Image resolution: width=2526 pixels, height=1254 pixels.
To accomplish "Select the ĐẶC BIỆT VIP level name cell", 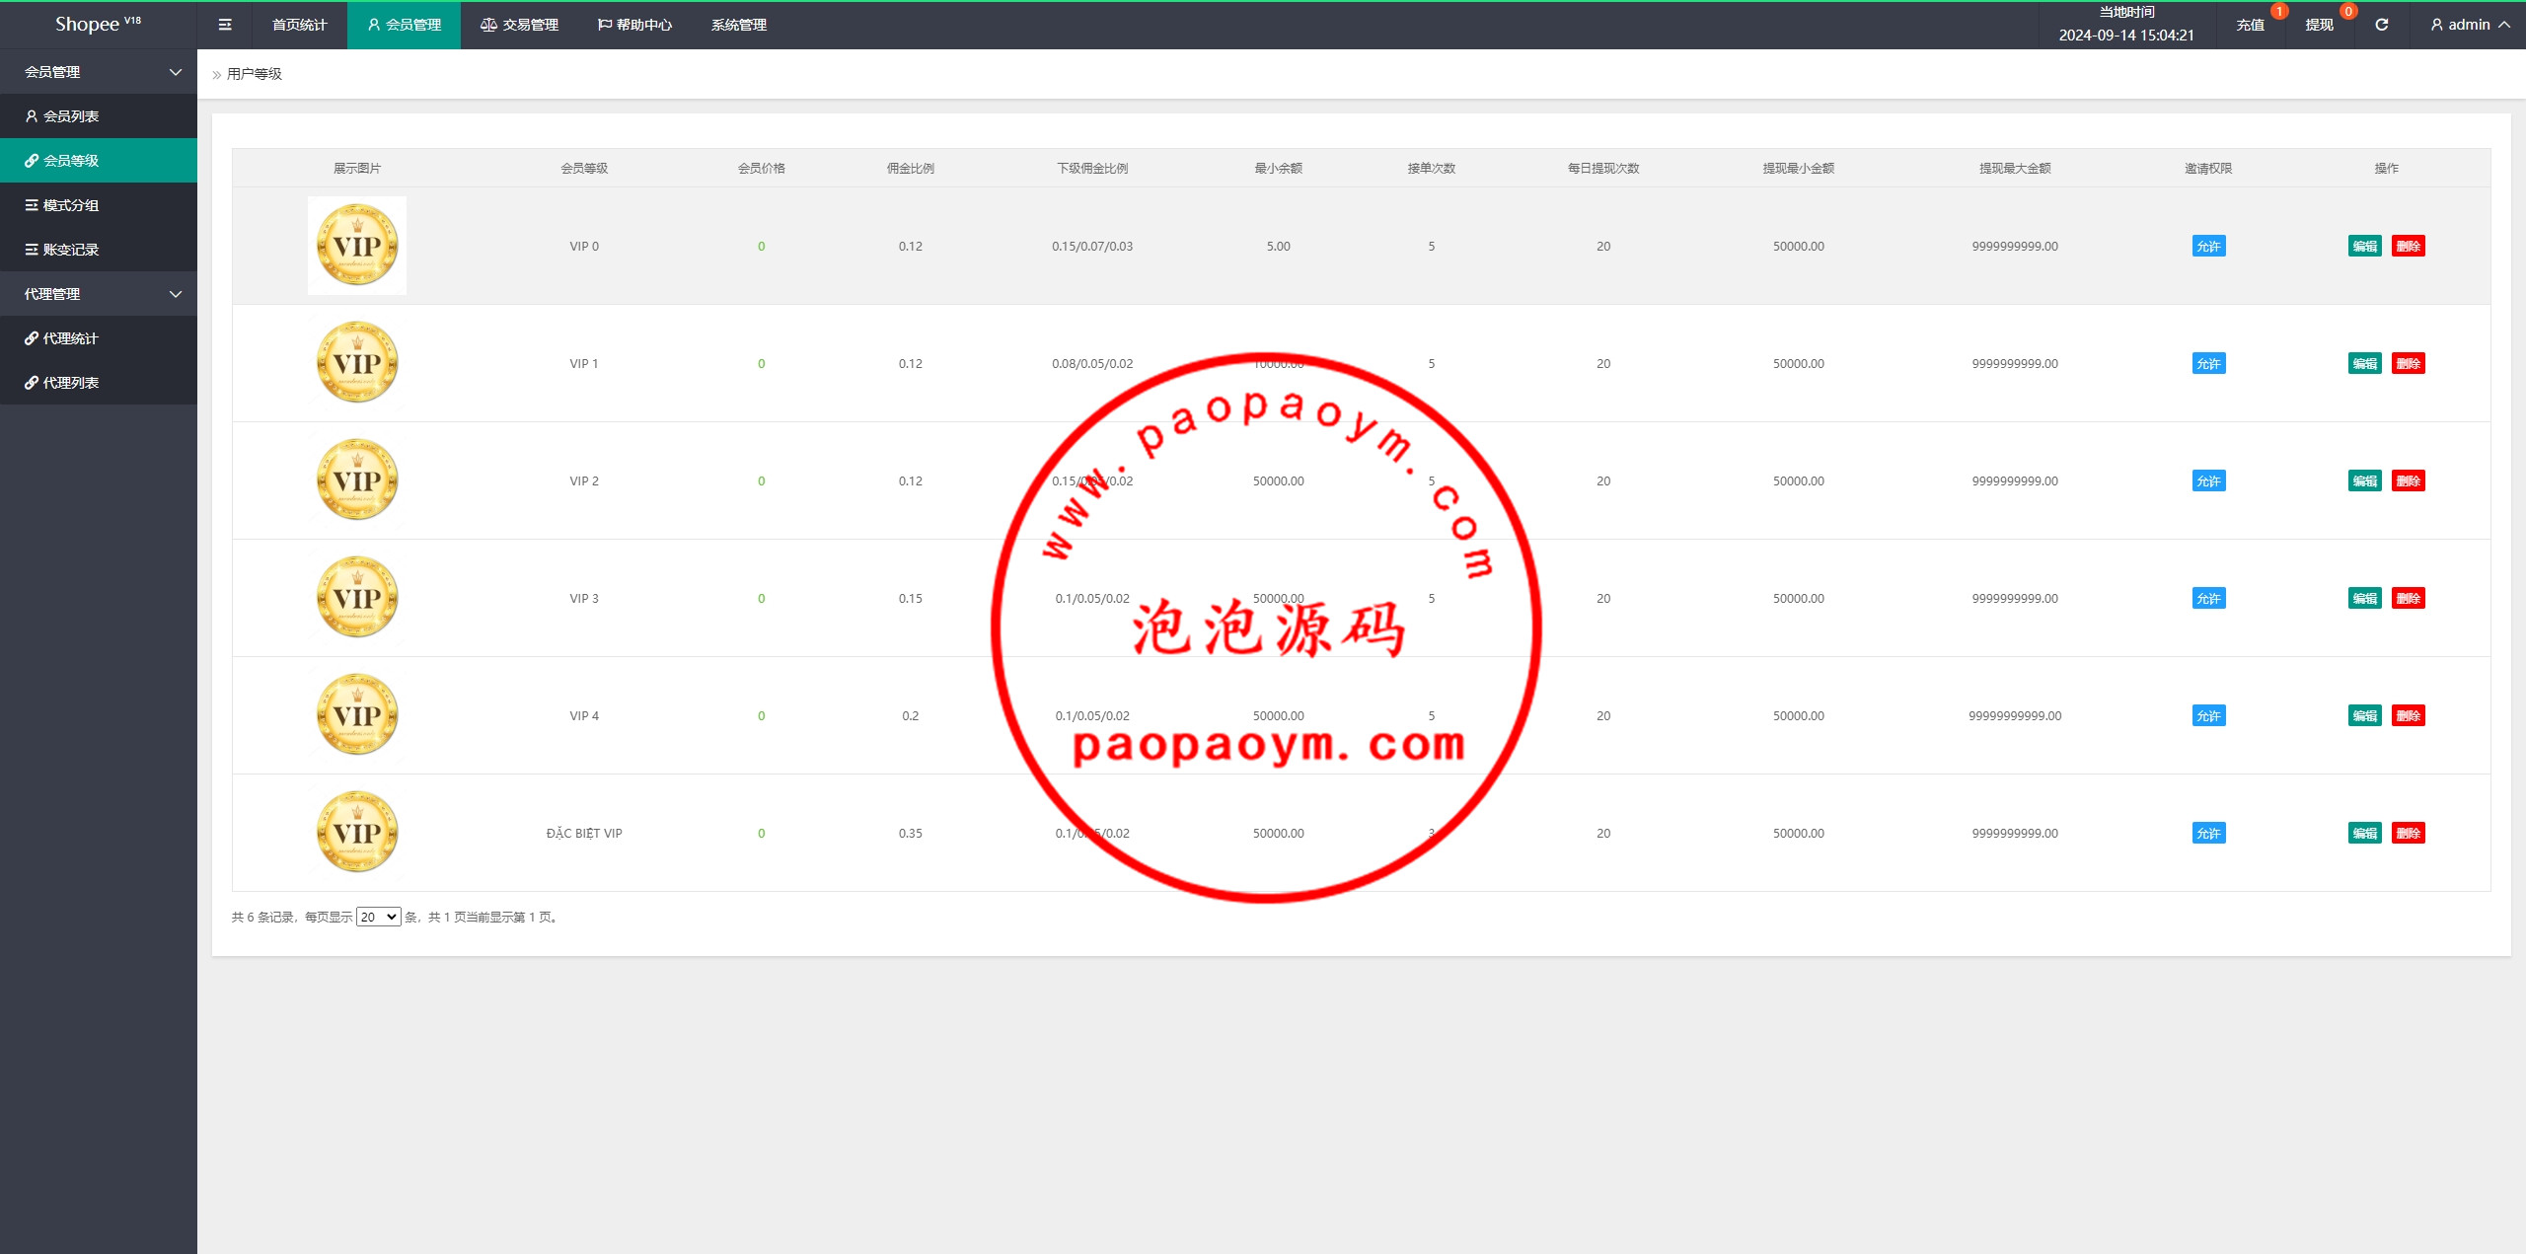I will click(x=584, y=833).
